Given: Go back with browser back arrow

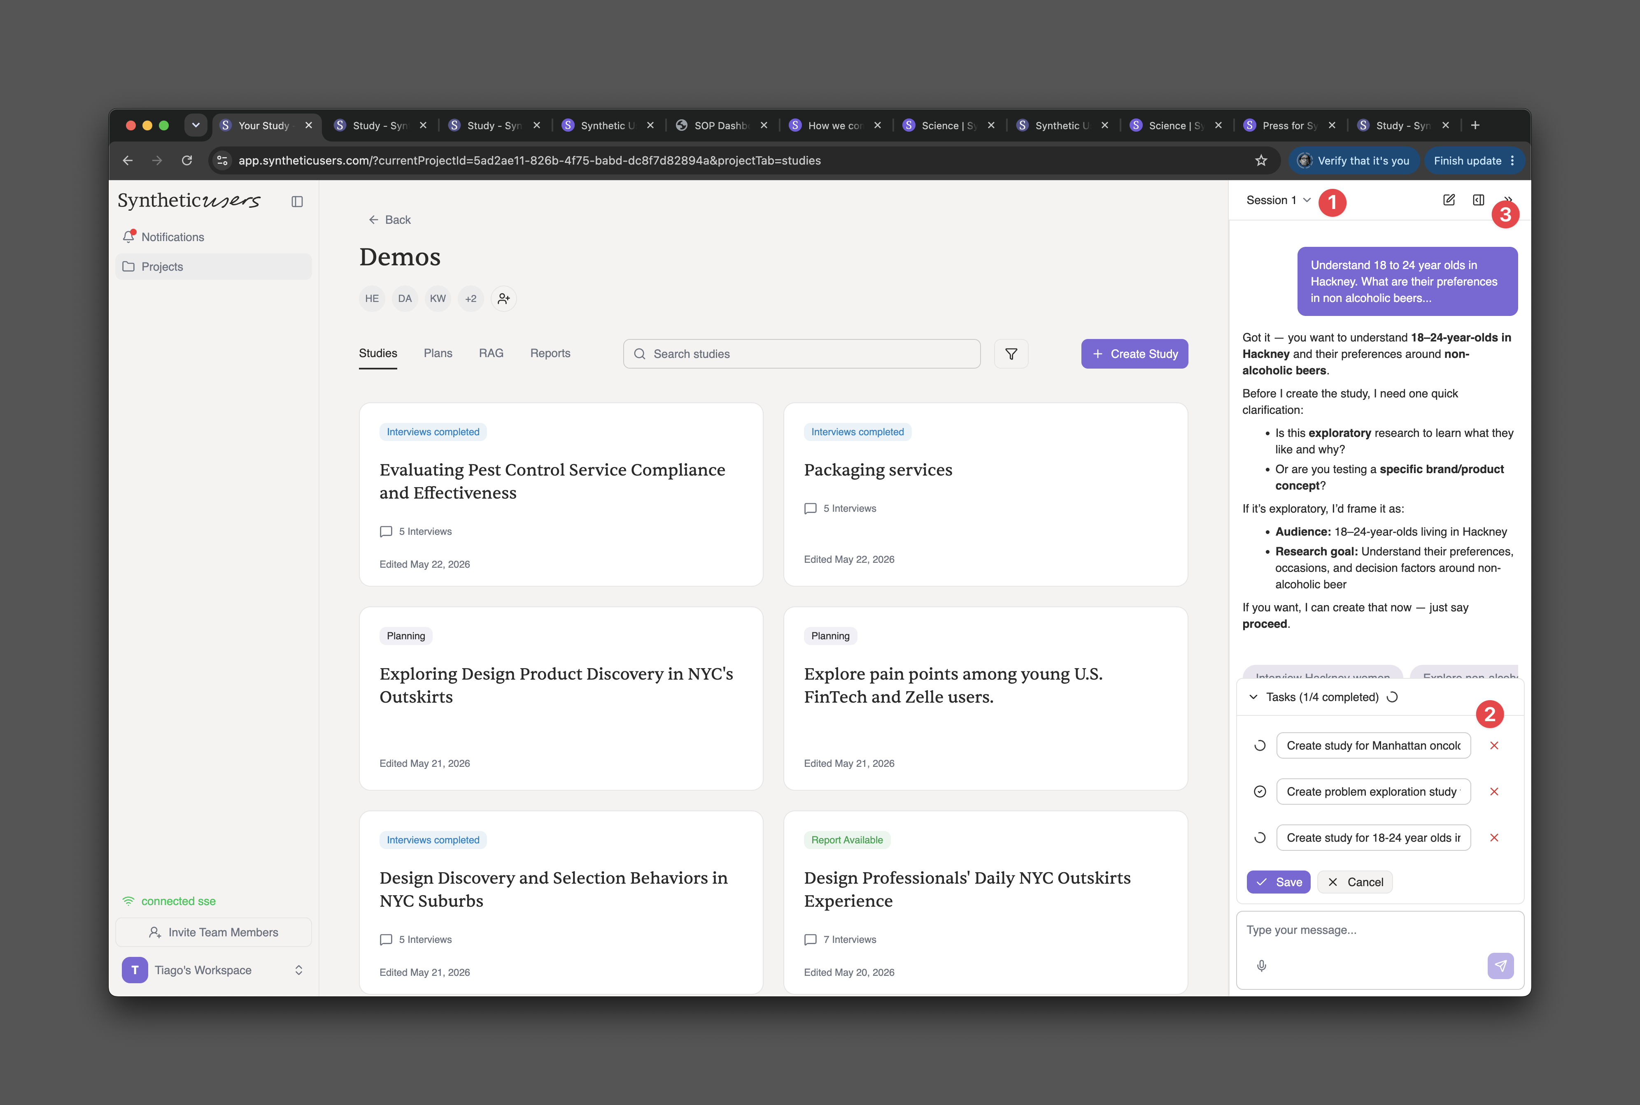Looking at the screenshot, I should click(x=128, y=161).
